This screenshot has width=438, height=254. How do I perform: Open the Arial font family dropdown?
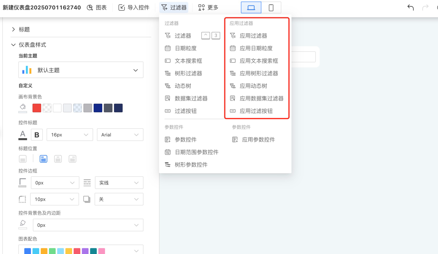(x=120, y=135)
